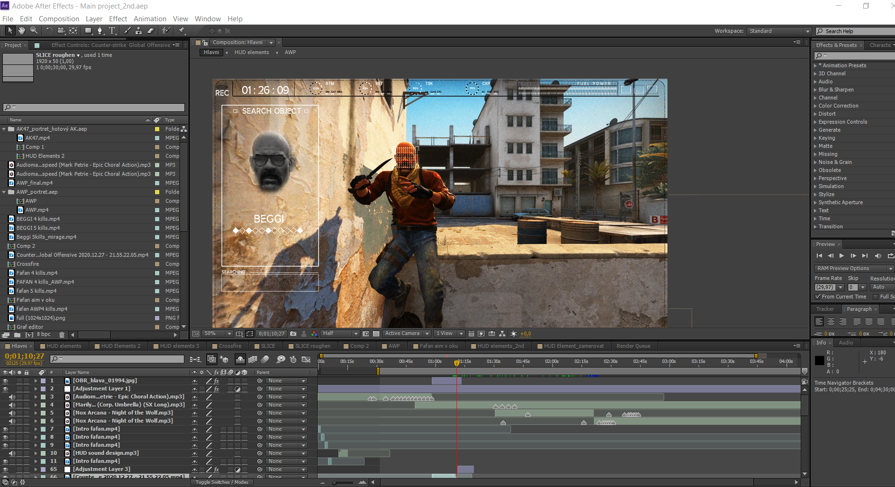The height and width of the screenshot is (487, 895).
Task: Select the Pen tool
Action: [x=100, y=30]
